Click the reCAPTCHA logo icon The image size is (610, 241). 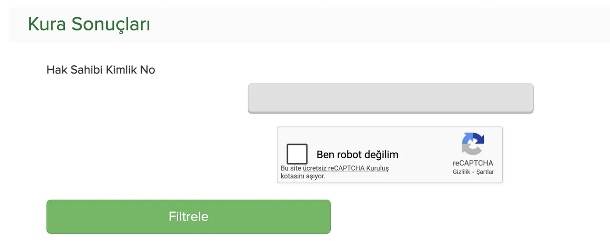coord(473,144)
